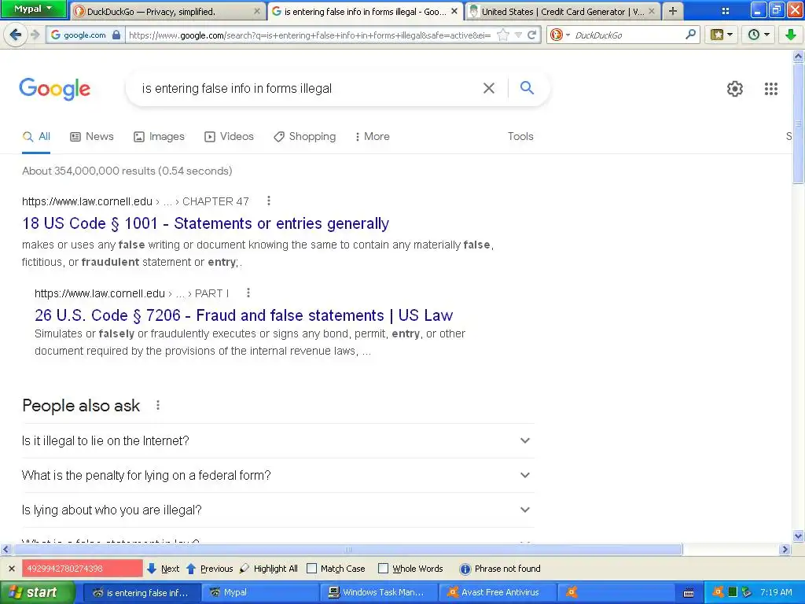Click the on-screen keyboard taskbar icon
This screenshot has height=604, width=805.
pos(689,593)
